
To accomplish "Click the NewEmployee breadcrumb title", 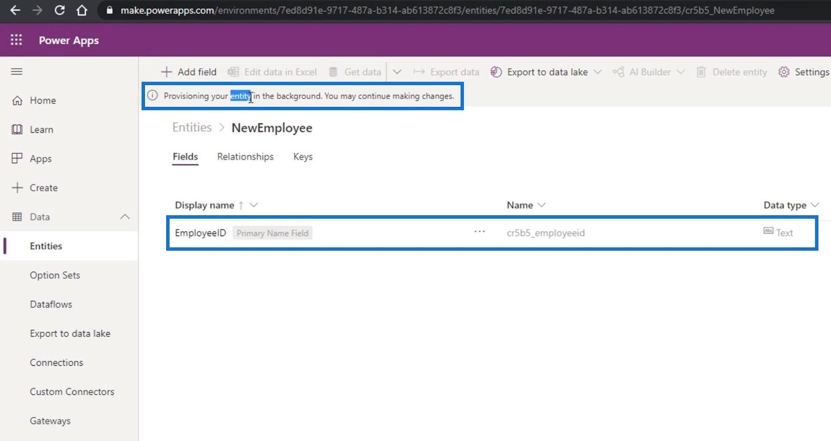I will coord(272,128).
